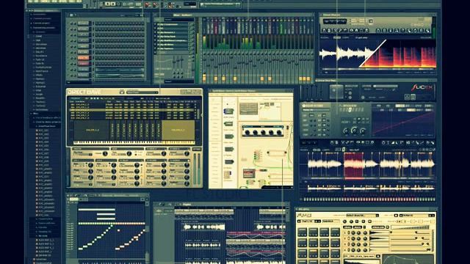Click the DirectWave piano keyboard strip
The width and height of the screenshot is (470, 264).
pos(134,142)
